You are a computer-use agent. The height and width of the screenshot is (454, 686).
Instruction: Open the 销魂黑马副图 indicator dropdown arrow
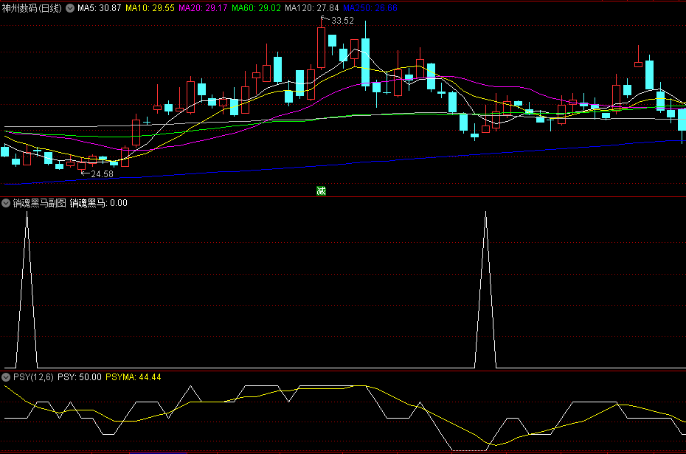point(6,203)
